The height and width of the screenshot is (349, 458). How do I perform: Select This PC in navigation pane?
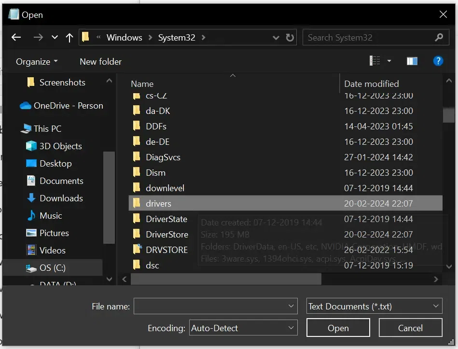[41, 128]
